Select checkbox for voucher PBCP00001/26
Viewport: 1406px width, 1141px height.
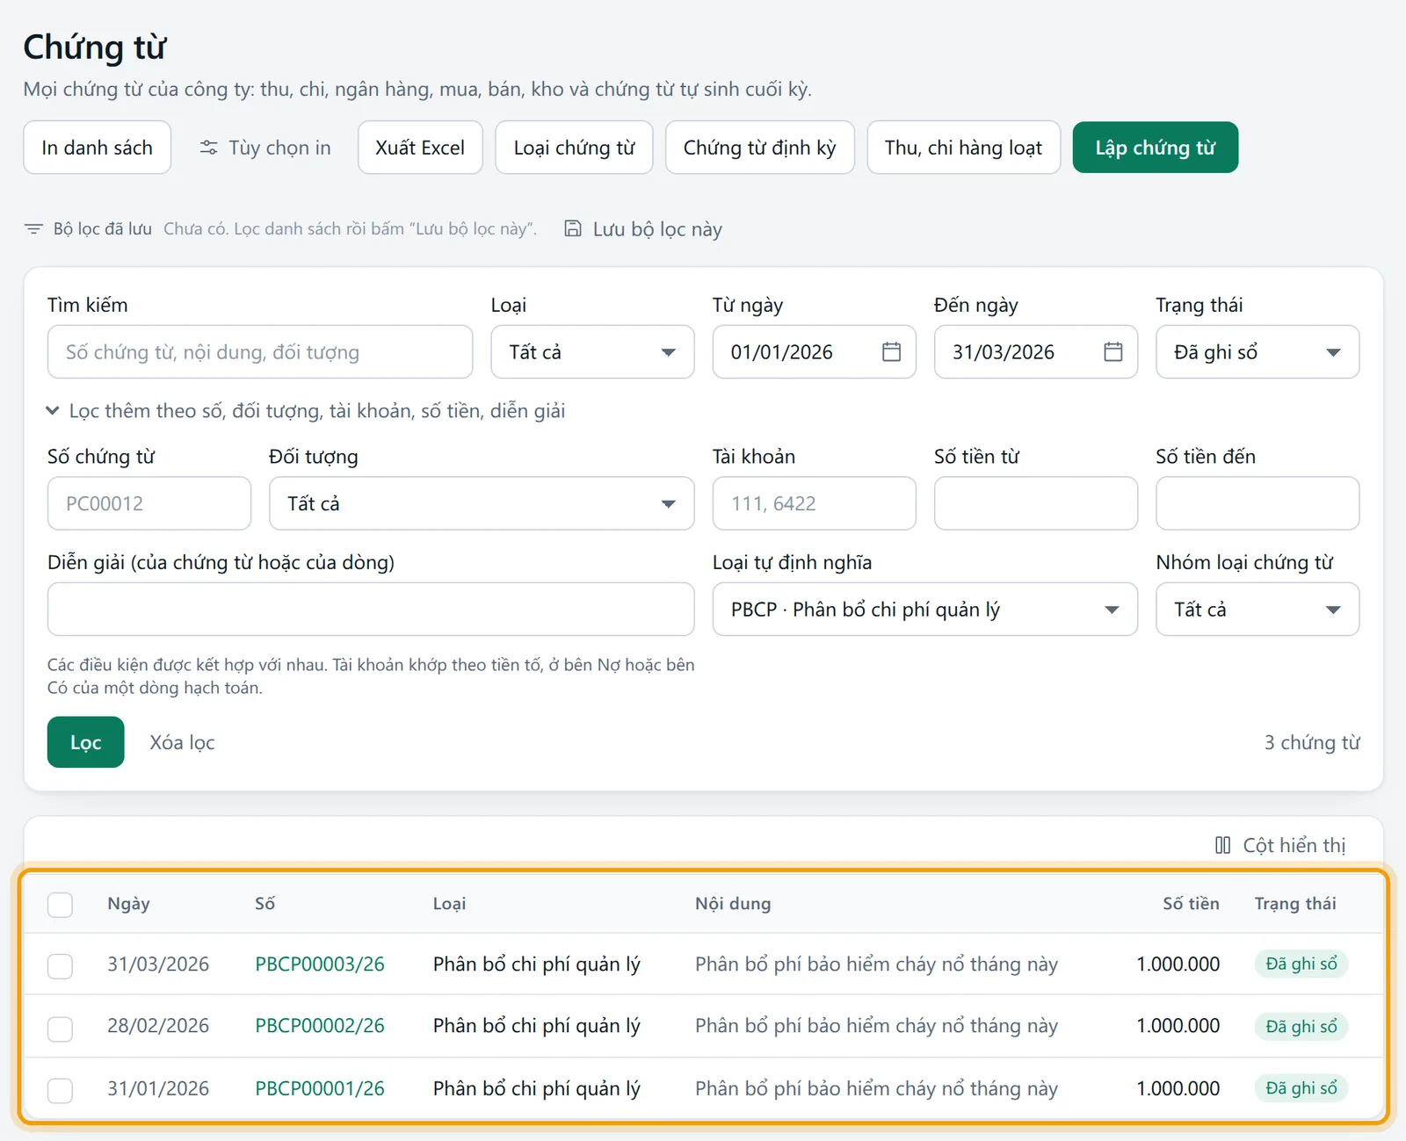click(x=60, y=1090)
